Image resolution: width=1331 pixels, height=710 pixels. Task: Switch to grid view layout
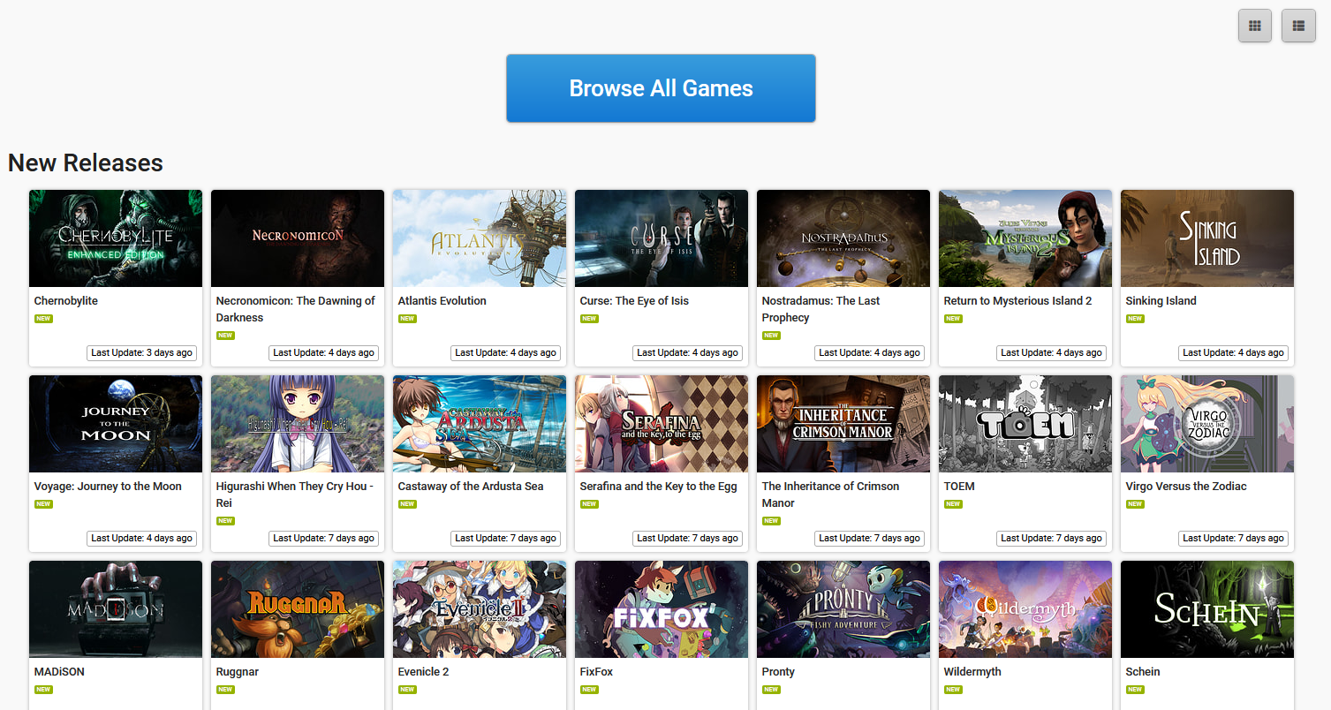1254,26
